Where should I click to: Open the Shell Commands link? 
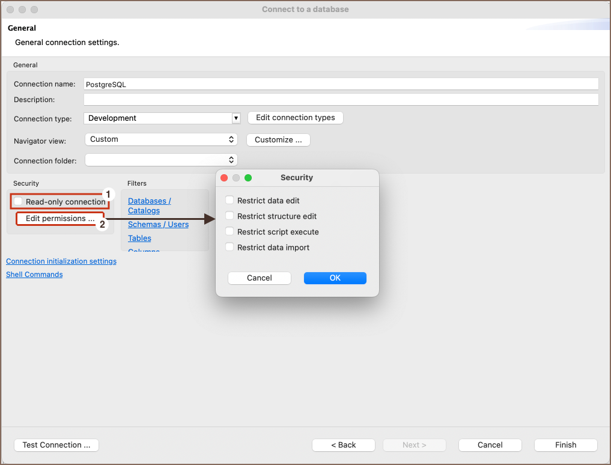pos(34,275)
